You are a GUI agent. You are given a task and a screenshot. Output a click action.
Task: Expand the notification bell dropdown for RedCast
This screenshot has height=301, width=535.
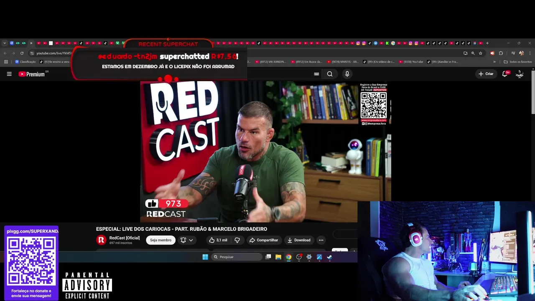coord(187,240)
